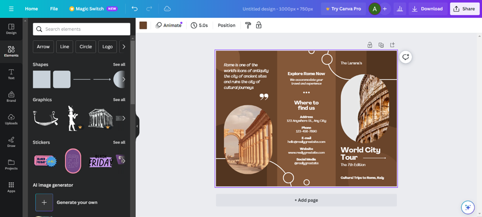Viewport: 482px width, 217px height.
Task: Open the Position panel
Action: click(x=226, y=25)
